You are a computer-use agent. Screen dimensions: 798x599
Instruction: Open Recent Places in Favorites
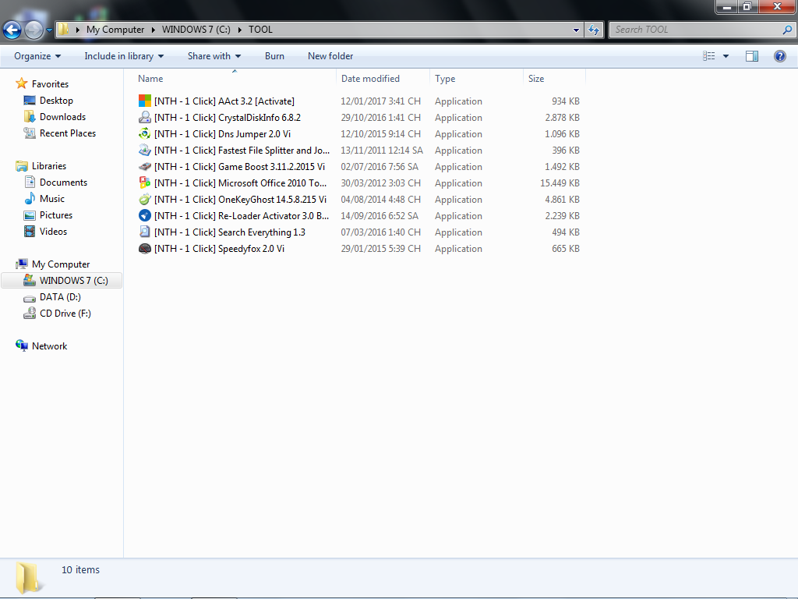coord(68,133)
